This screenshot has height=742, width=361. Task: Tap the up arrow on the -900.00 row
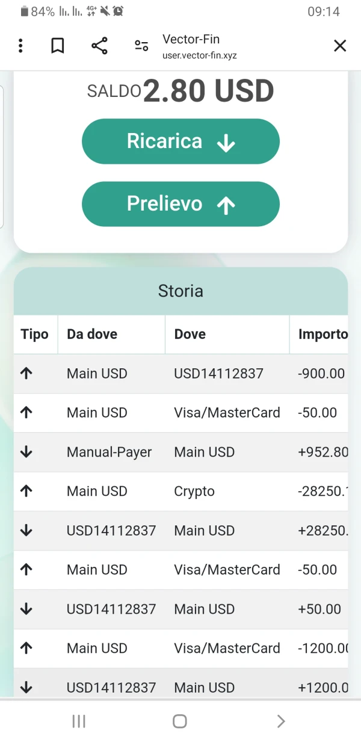26,374
